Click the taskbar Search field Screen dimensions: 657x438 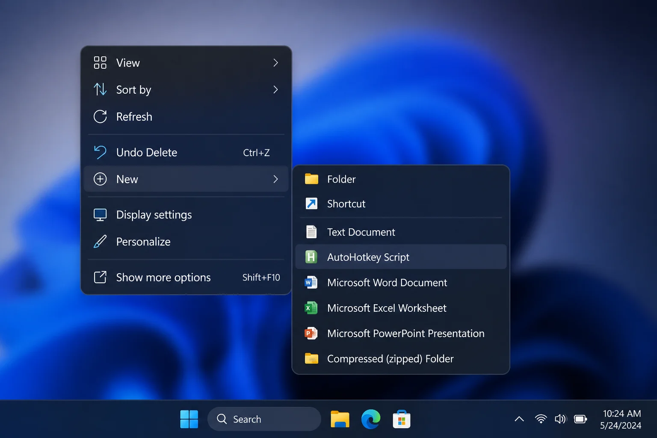coord(264,419)
